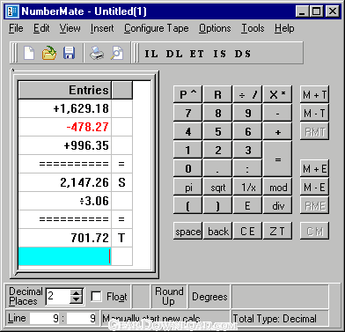Open the Edit menu
This screenshot has height=332, width=345.
[41, 28]
